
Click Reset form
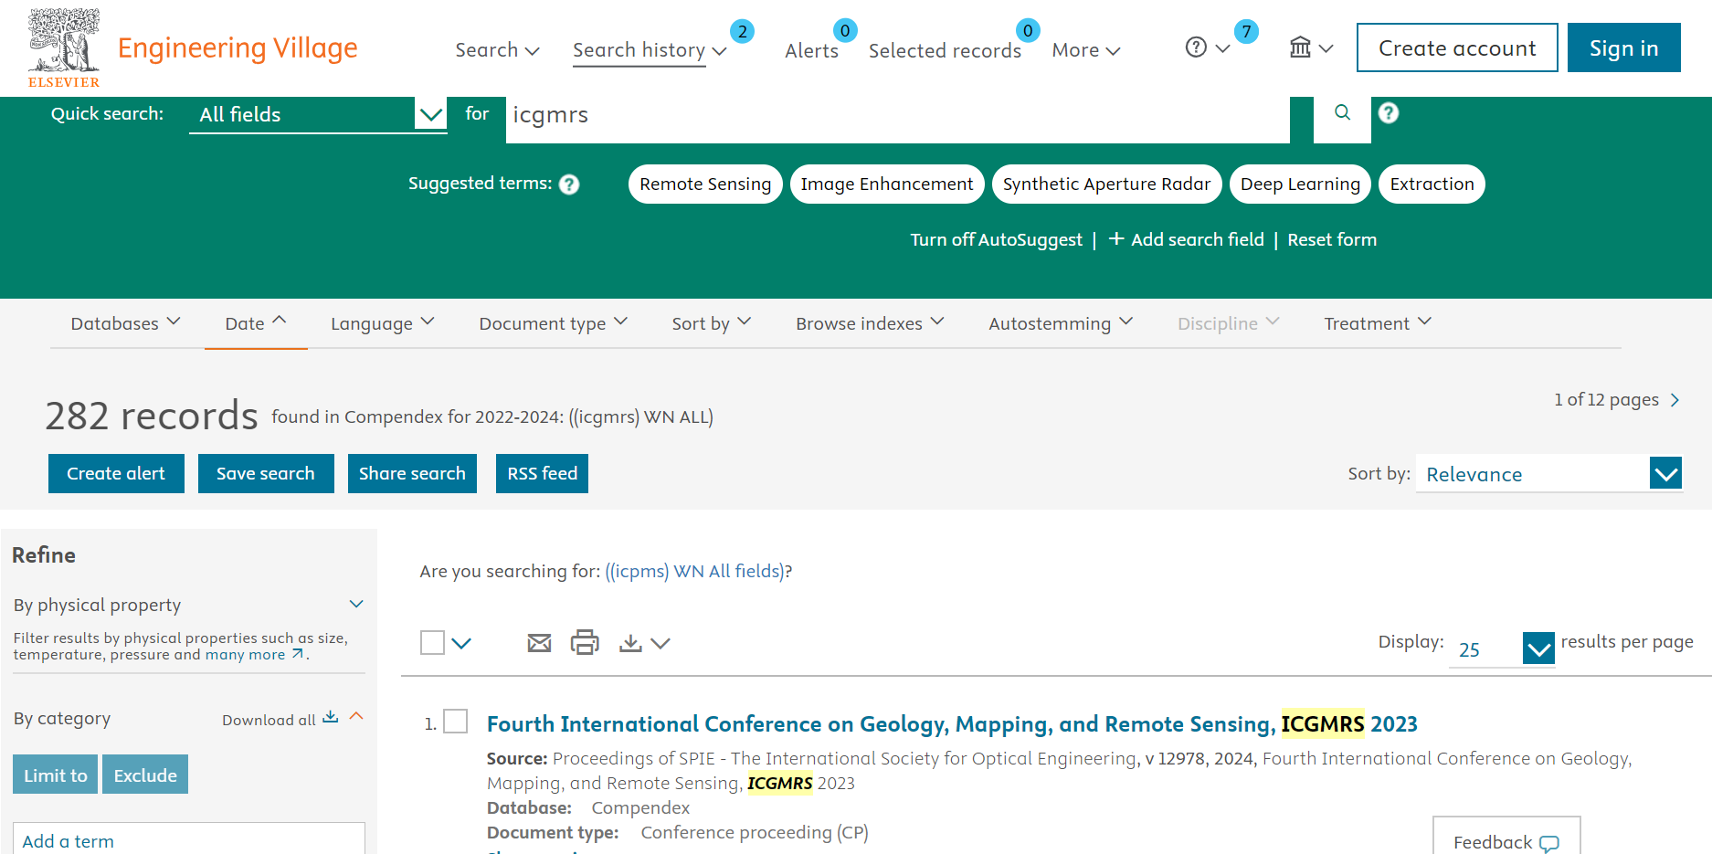1332,239
